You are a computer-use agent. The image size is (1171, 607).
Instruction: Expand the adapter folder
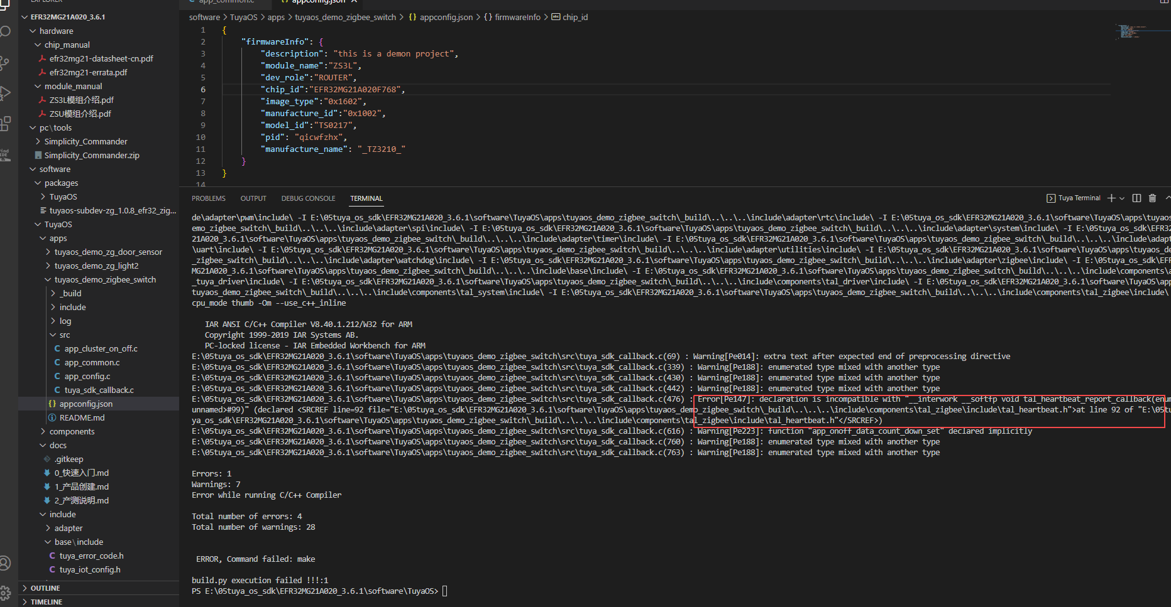tap(48, 528)
